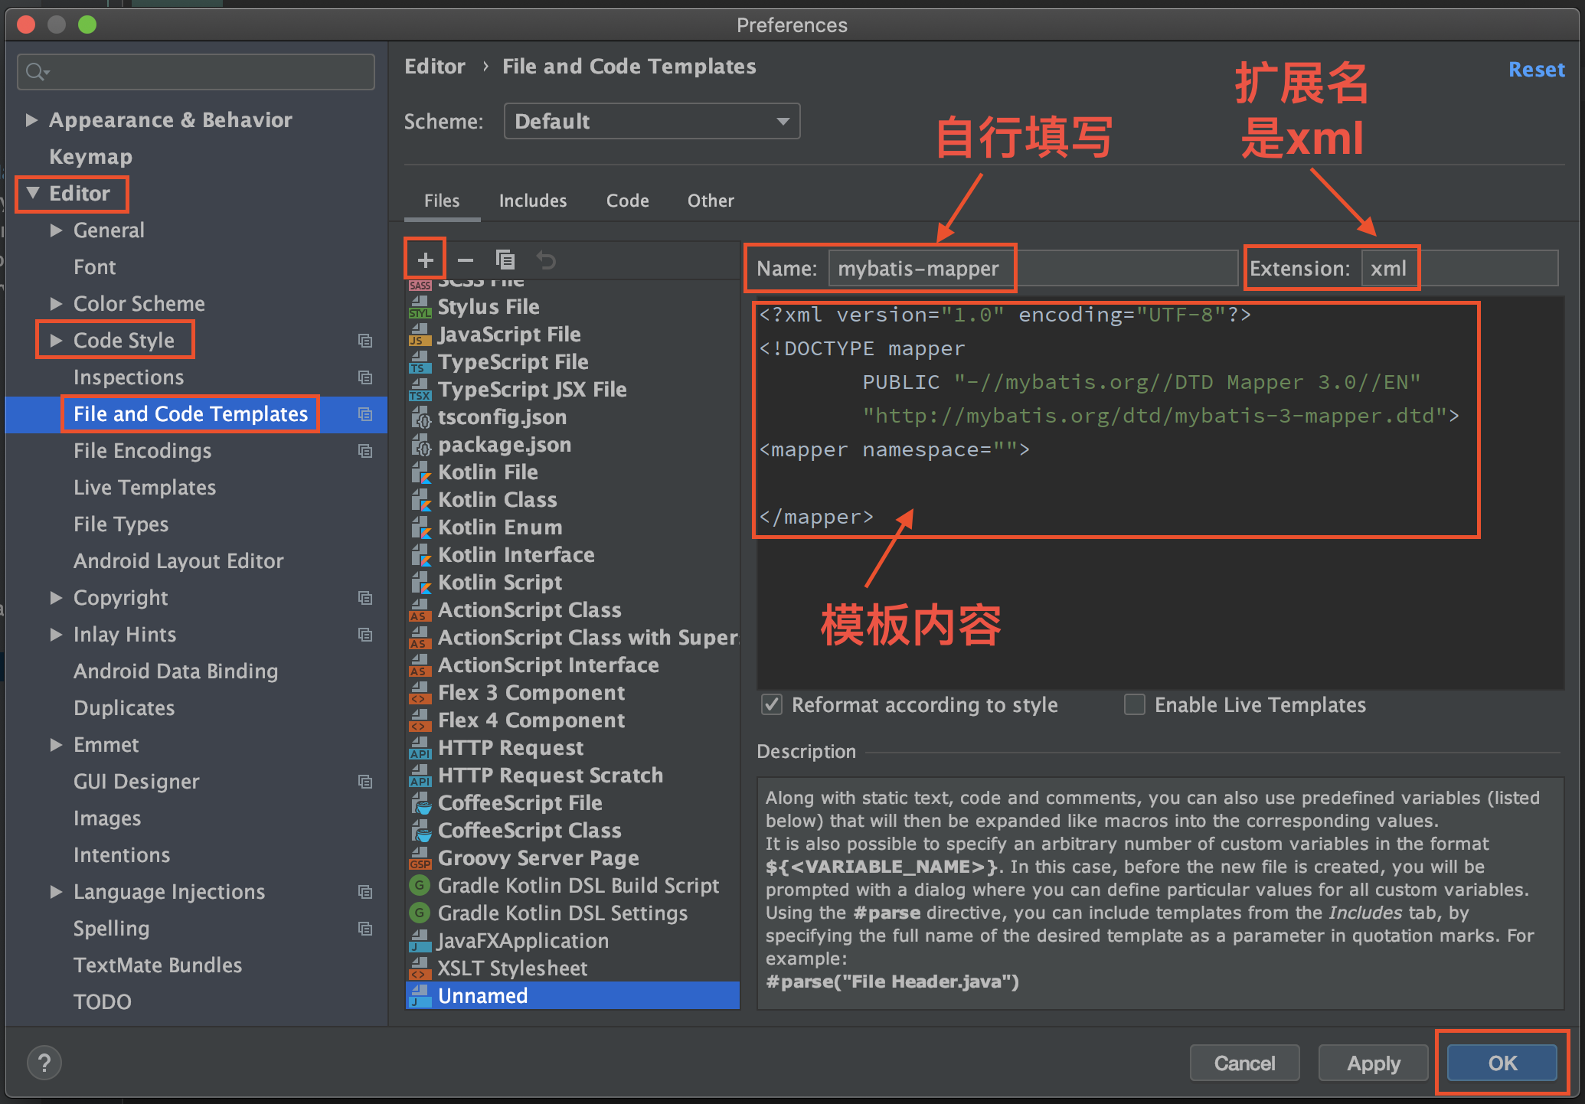Open the Other tab

710,201
